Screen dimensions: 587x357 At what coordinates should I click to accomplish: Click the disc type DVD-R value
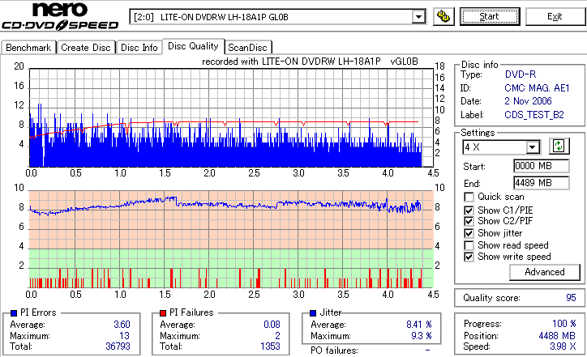click(x=521, y=74)
